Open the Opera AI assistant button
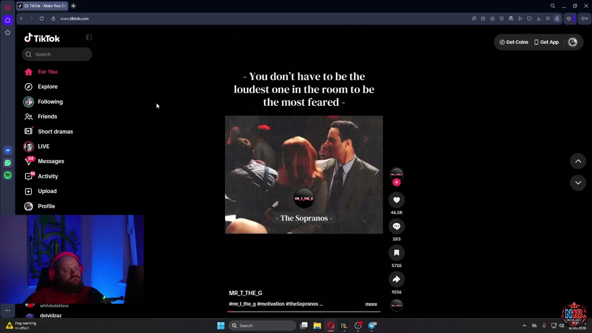Image resolution: width=592 pixels, height=333 pixels. (585, 18)
